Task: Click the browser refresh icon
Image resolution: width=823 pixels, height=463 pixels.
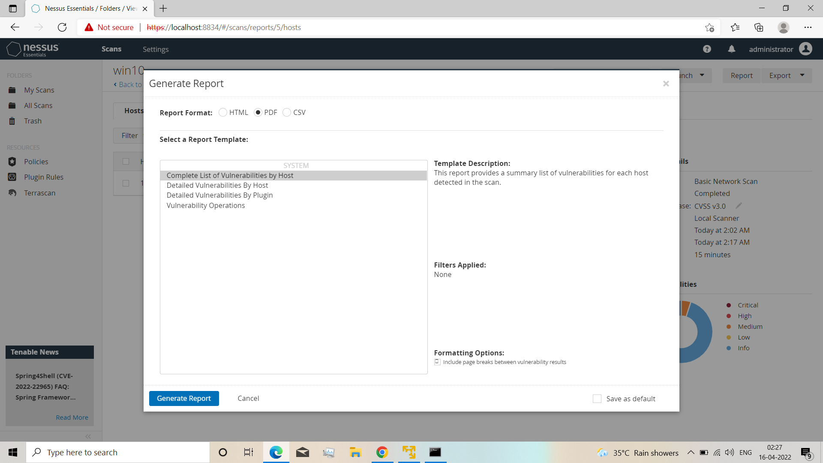Action: pyautogui.click(x=62, y=27)
